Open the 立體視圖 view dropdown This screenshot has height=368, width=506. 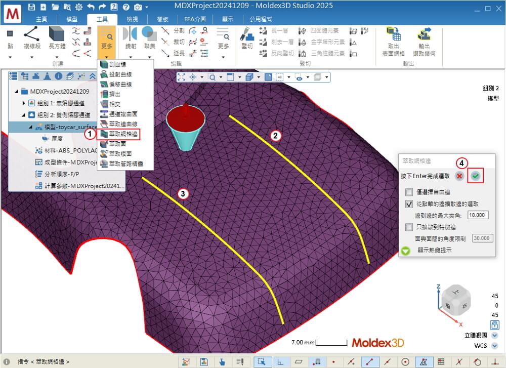[x=494, y=336]
